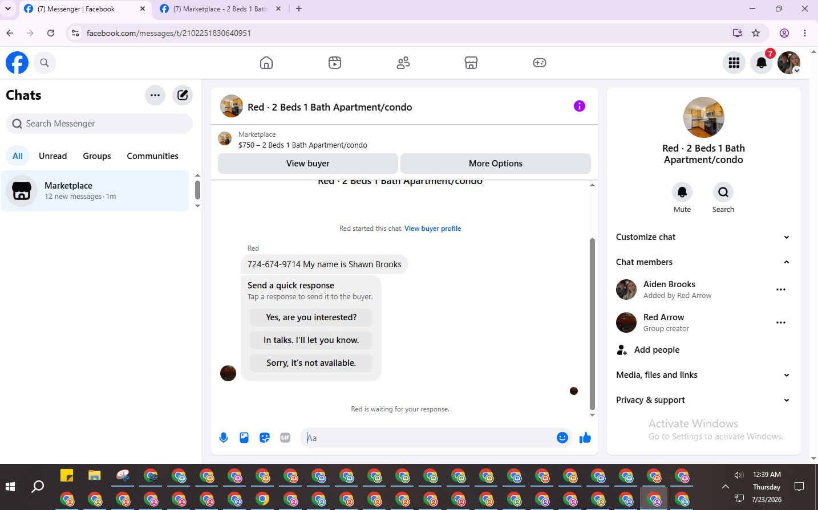Click the chat list scrollbar
Viewport: 818px width, 510px height.
pyautogui.click(x=197, y=190)
